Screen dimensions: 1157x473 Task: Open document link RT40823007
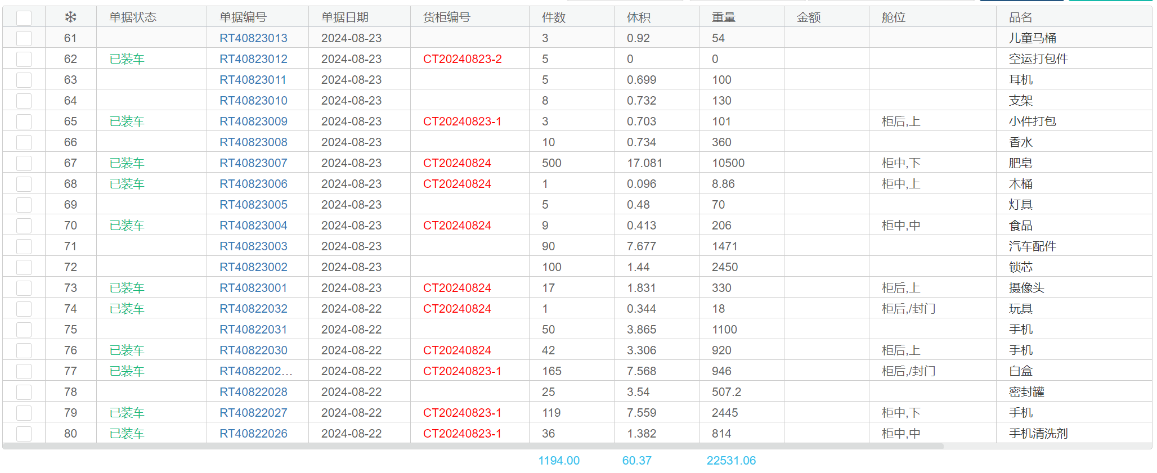click(x=253, y=163)
